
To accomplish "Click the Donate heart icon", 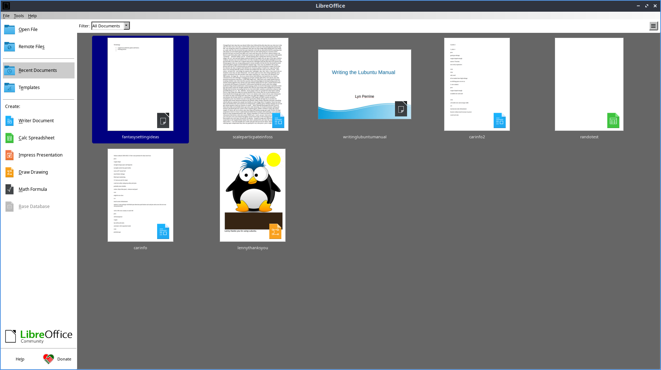I will [48, 359].
